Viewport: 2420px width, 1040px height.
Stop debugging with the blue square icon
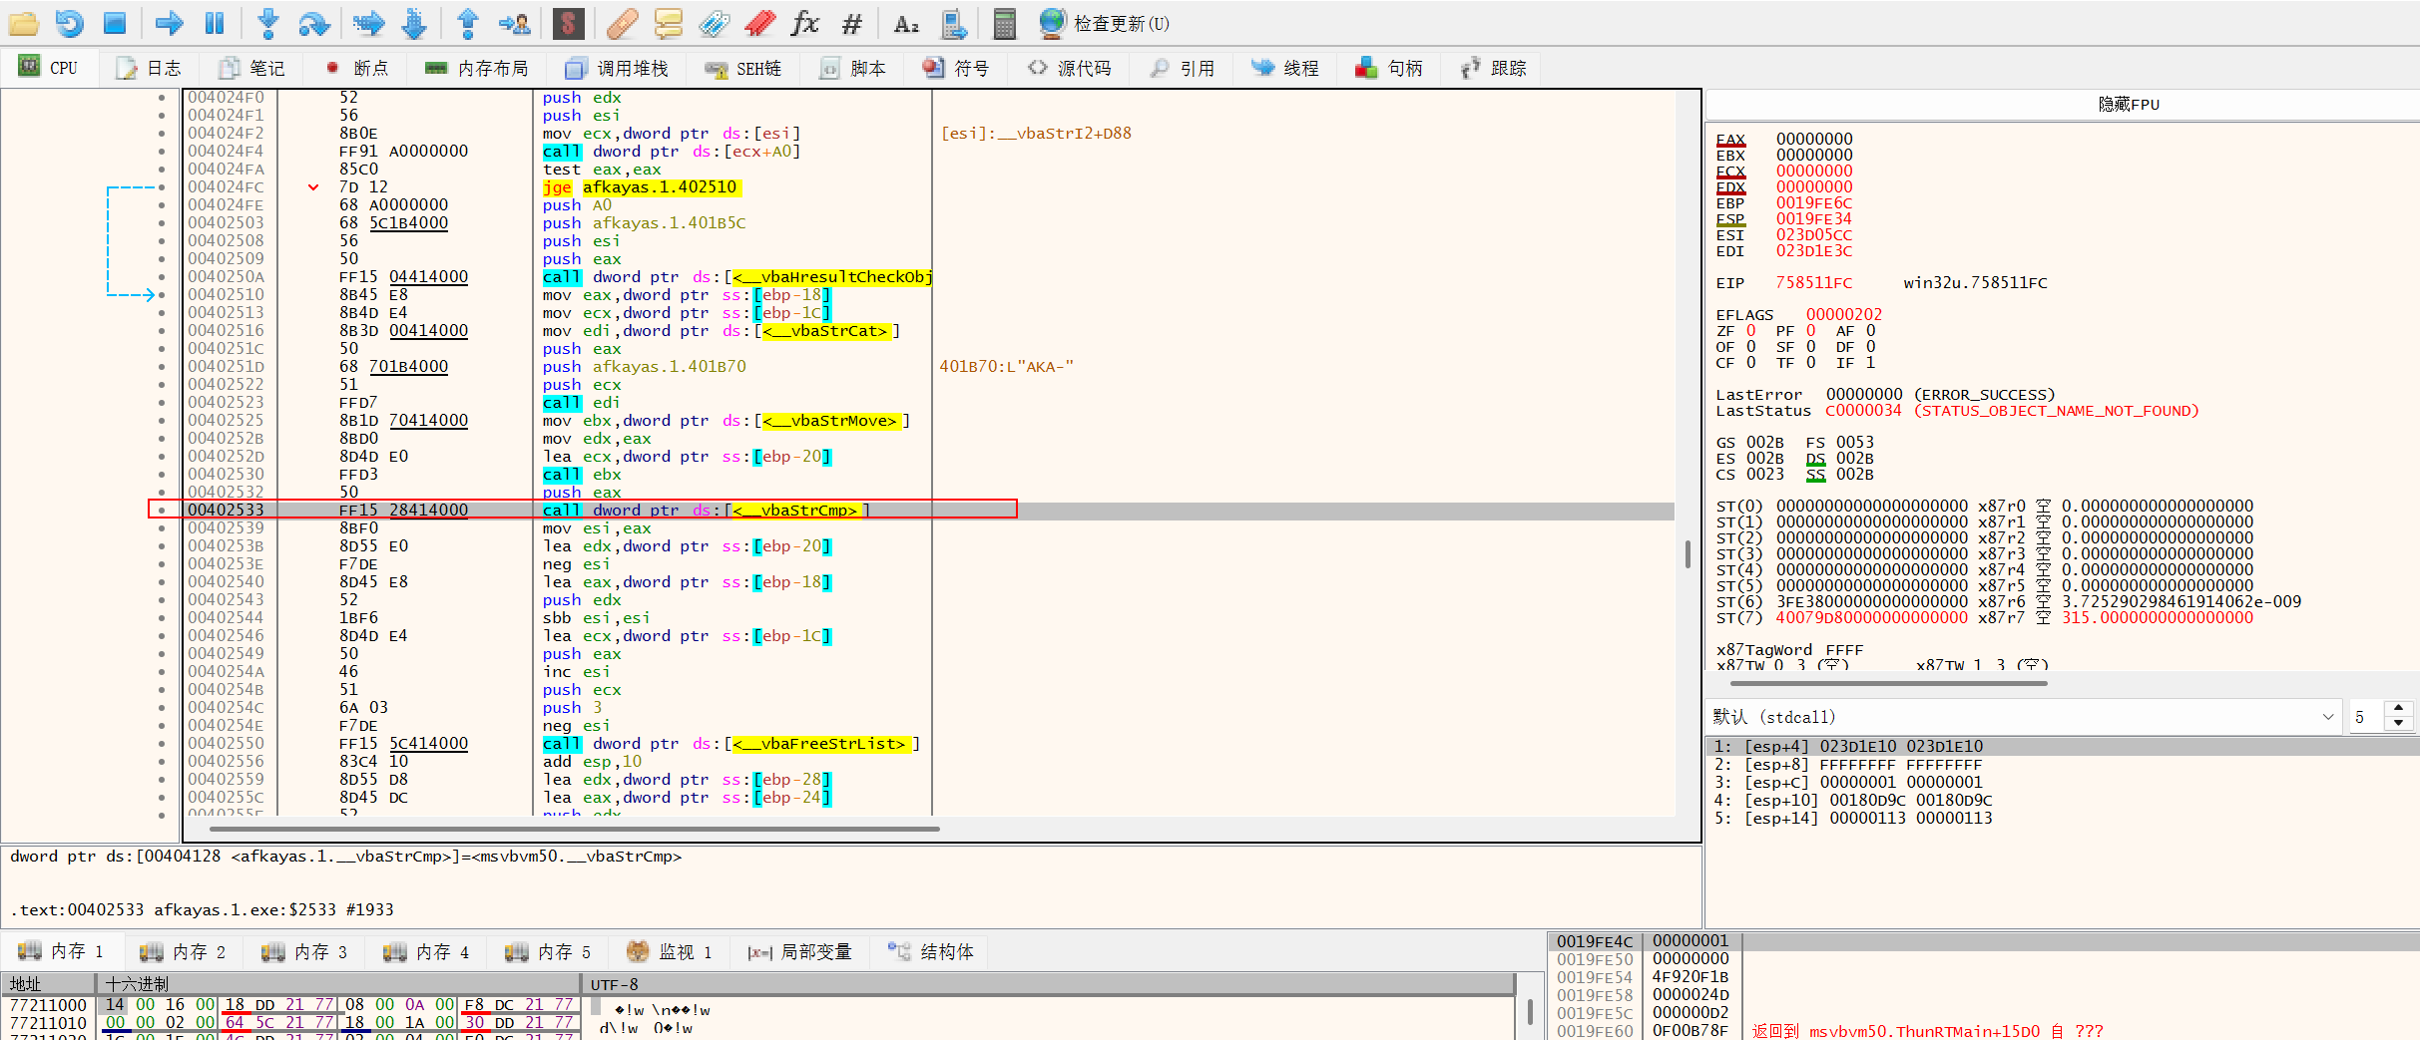point(115,23)
